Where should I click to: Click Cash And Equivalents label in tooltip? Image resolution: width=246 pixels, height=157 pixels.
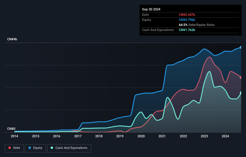[158, 30]
